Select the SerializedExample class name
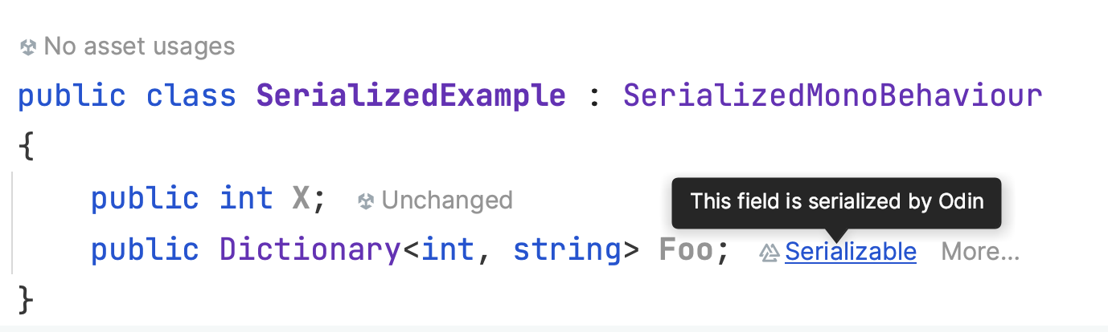The width and height of the screenshot is (1108, 332). pos(411,96)
